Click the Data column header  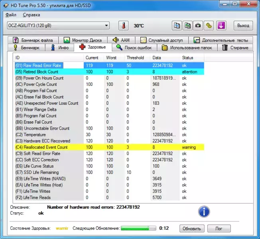[x=165, y=58]
